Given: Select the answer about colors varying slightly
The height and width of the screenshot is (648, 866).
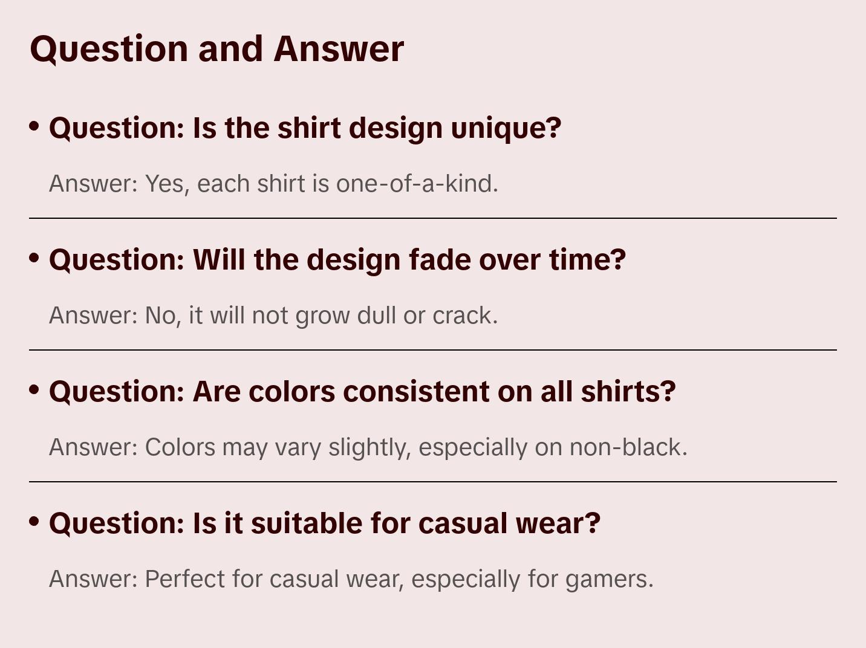Looking at the screenshot, I should point(368,447).
